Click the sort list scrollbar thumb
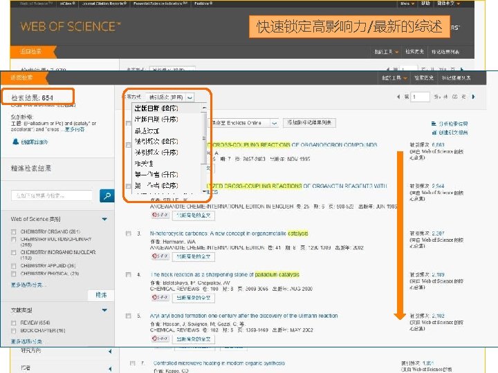Screen dimensions: 498x373 (x=204, y=138)
